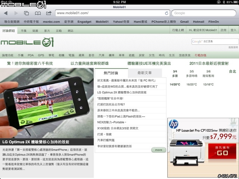
Task: Open the Hotmail bookmark
Action: pyautogui.click(x=199, y=22)
